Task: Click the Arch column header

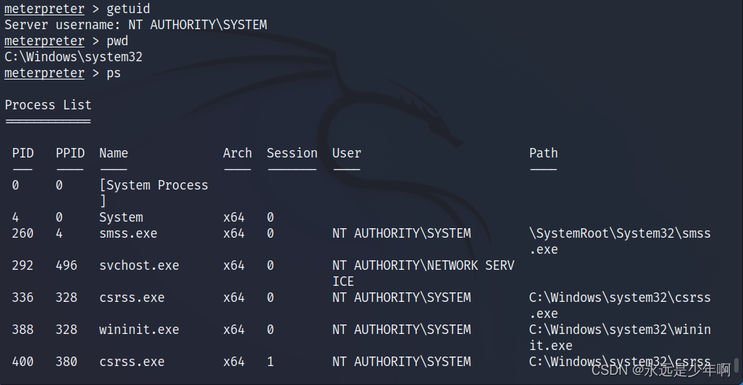Action: pyautogui.click(x=237, y=153)
